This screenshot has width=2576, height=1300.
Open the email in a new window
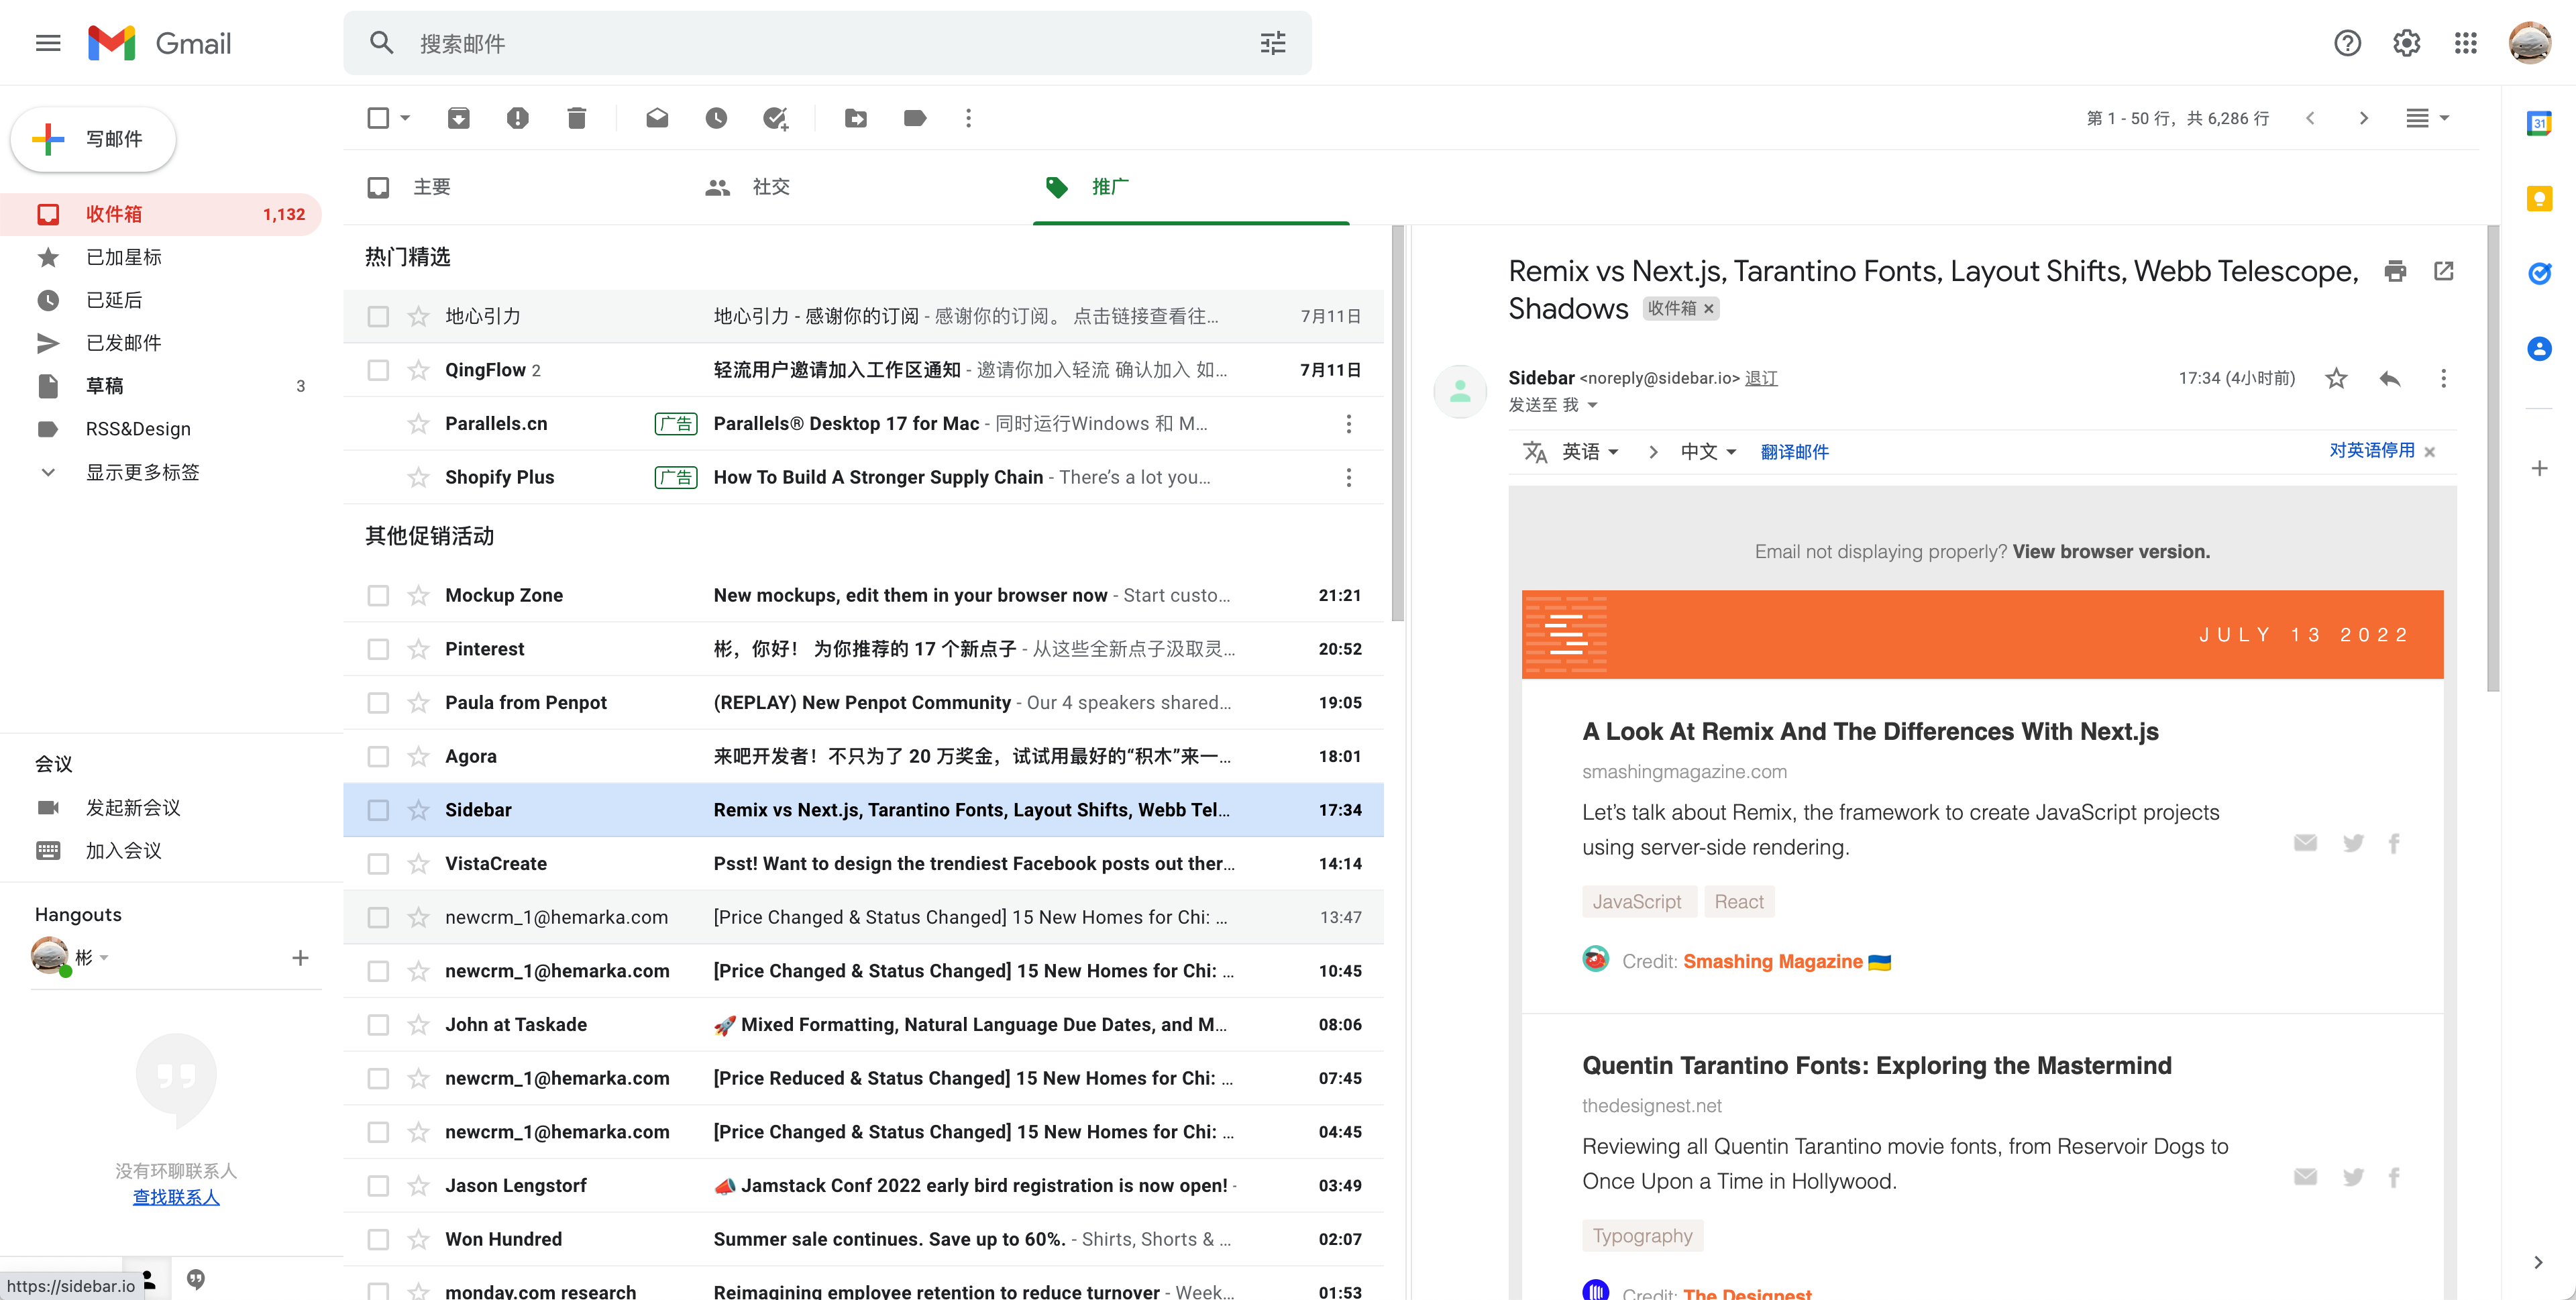[2443, 271]
